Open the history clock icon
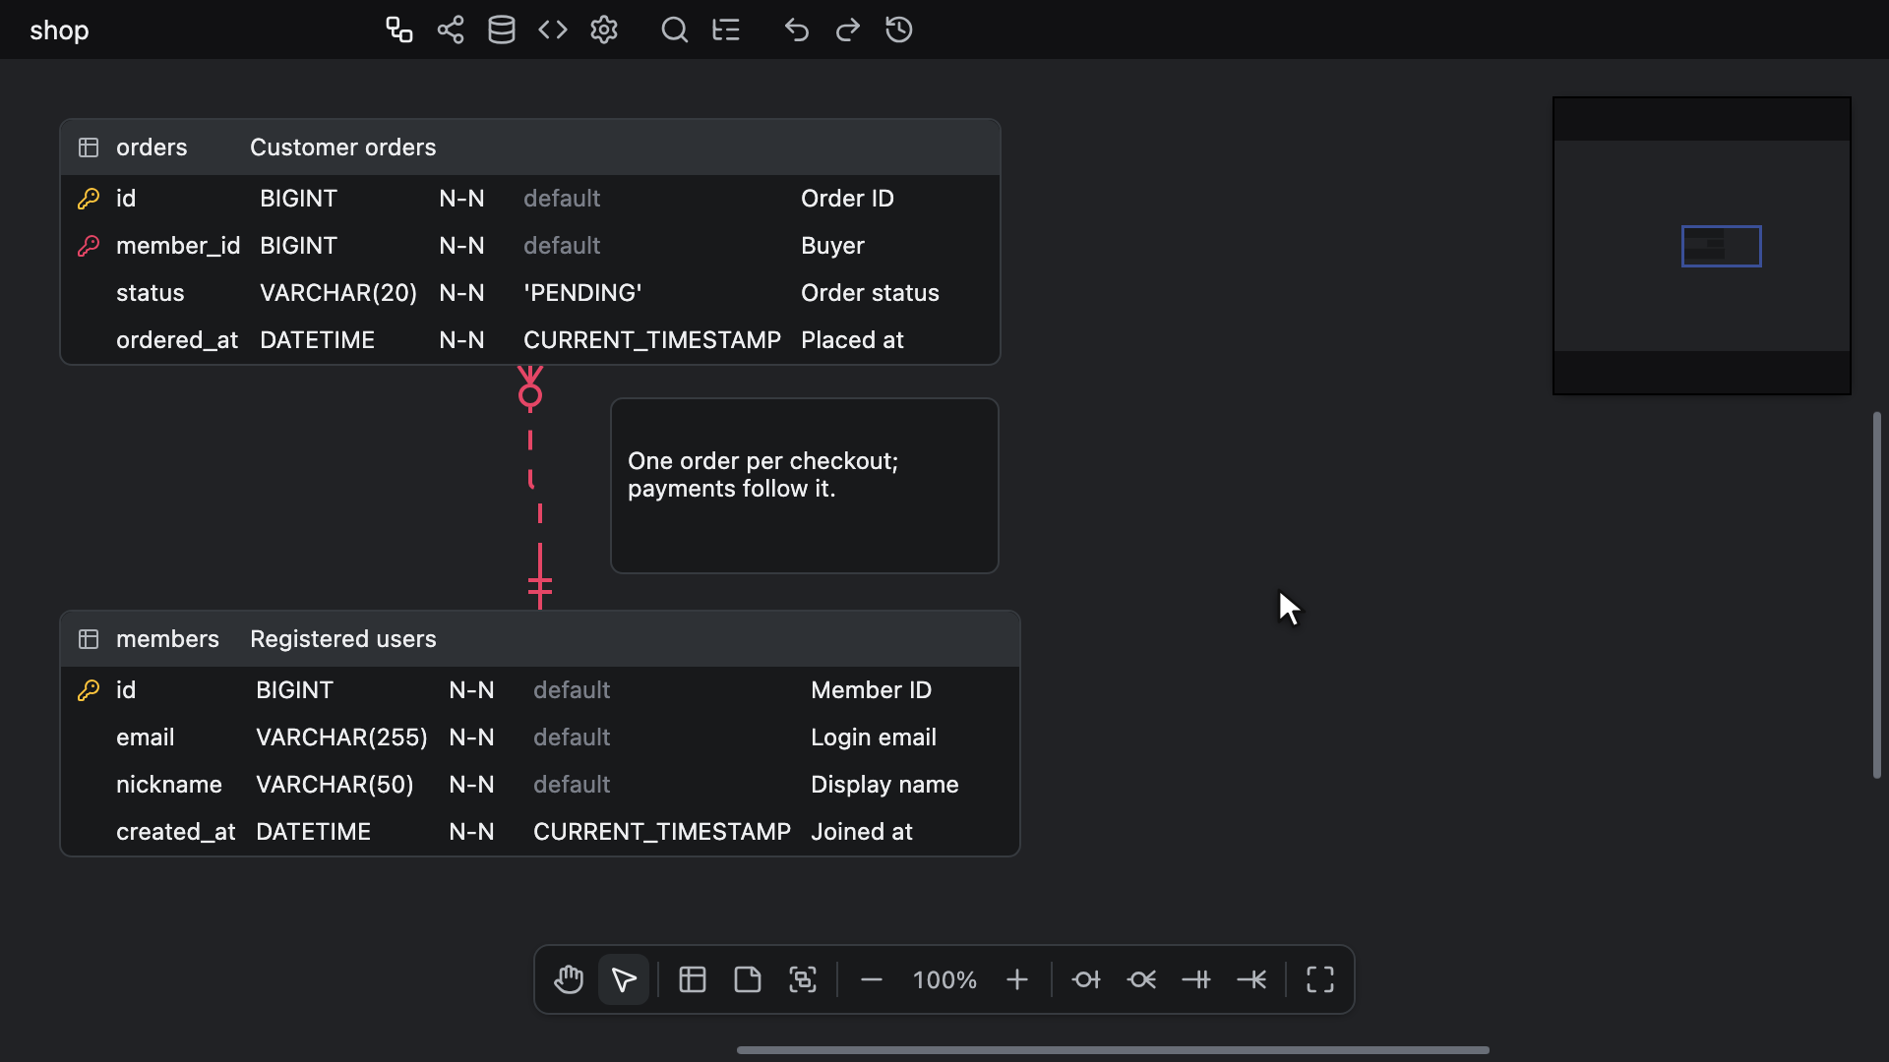Image resolution: width=1889 pixels, height=1062 pixels. coord(899,29)
